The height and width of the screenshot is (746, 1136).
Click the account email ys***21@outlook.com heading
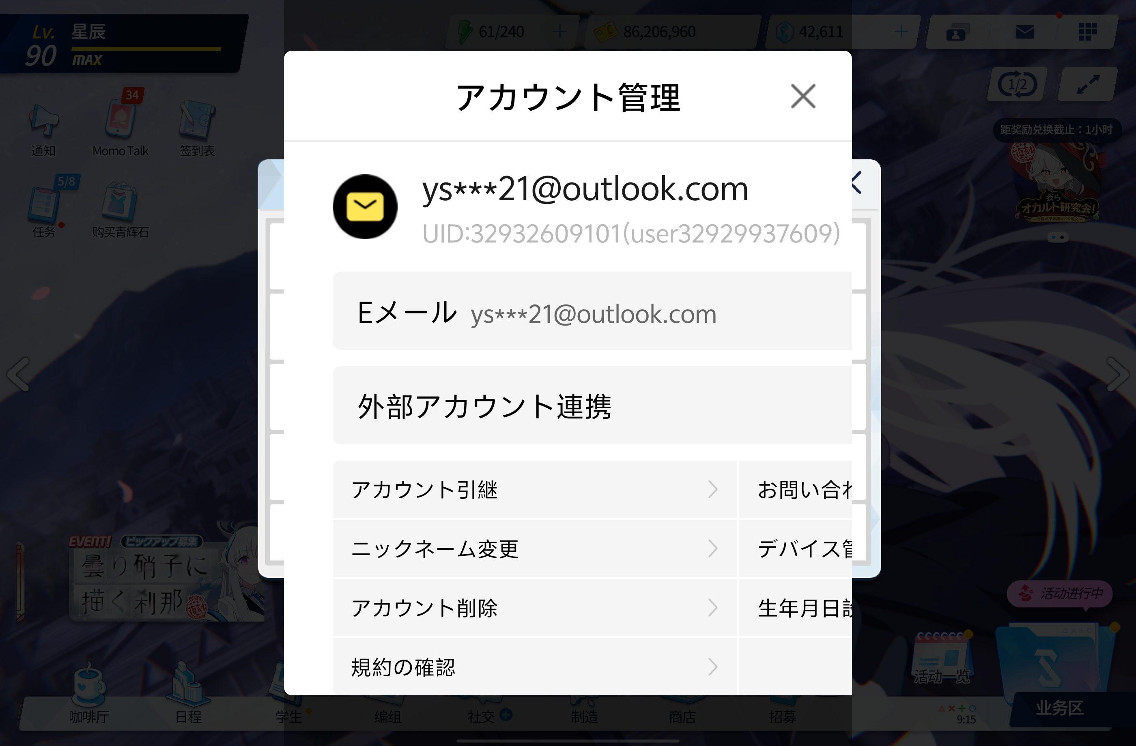[585, 189]
